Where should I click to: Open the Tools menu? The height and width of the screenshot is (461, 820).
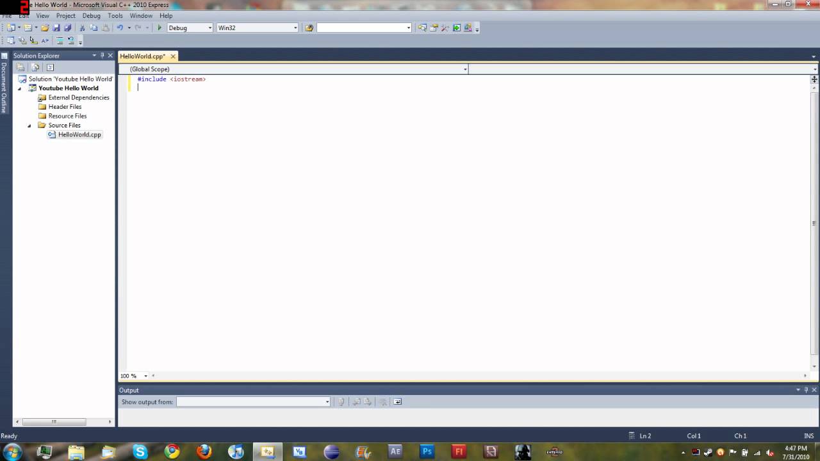(115, 15)
